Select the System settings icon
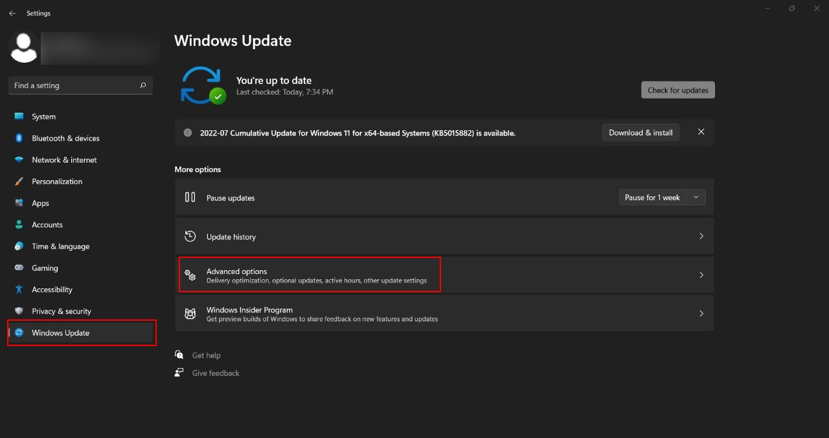 [19, 117]
